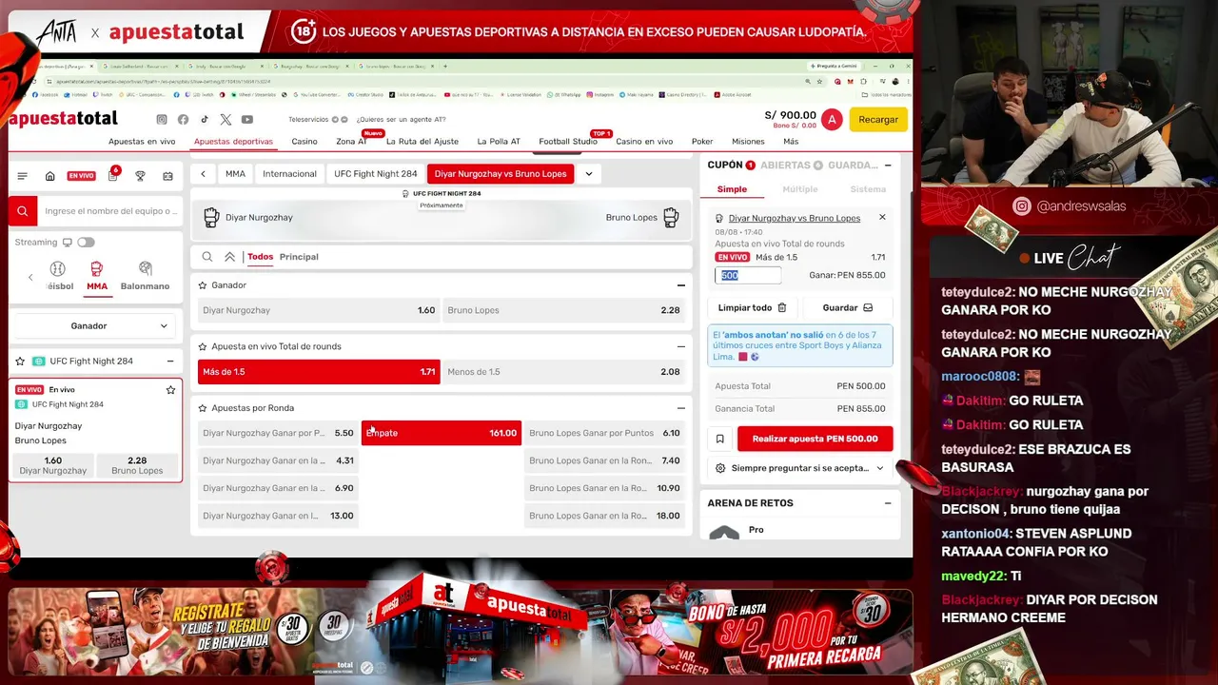Switch coupon to the Múltiple tab
This screenshot has width=1218, height=685.
pyautogui.click(x=800, y=189)
